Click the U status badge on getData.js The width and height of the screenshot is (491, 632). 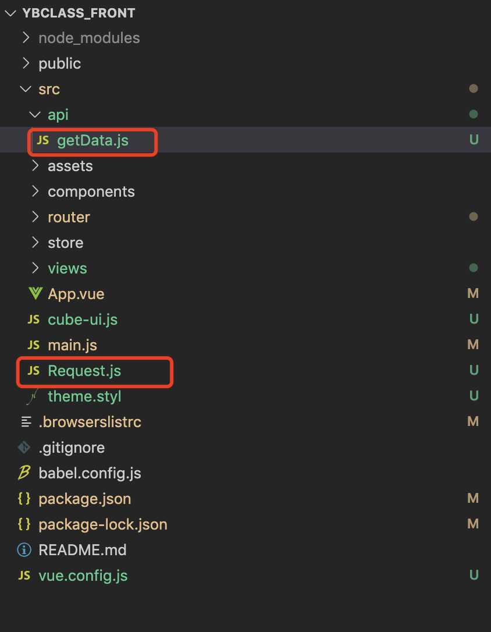(474, 140)
